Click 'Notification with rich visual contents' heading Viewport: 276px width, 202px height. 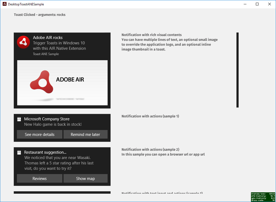coord(151,35)
